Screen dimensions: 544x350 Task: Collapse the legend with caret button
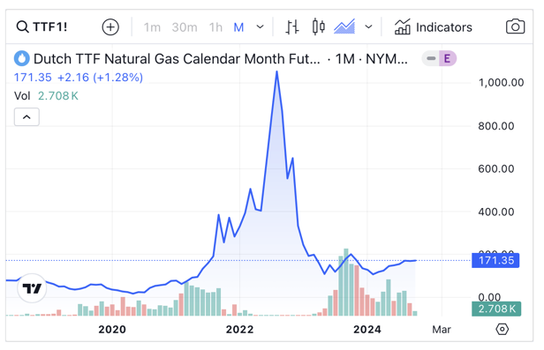pyautogui.click(x=26, y=117)
